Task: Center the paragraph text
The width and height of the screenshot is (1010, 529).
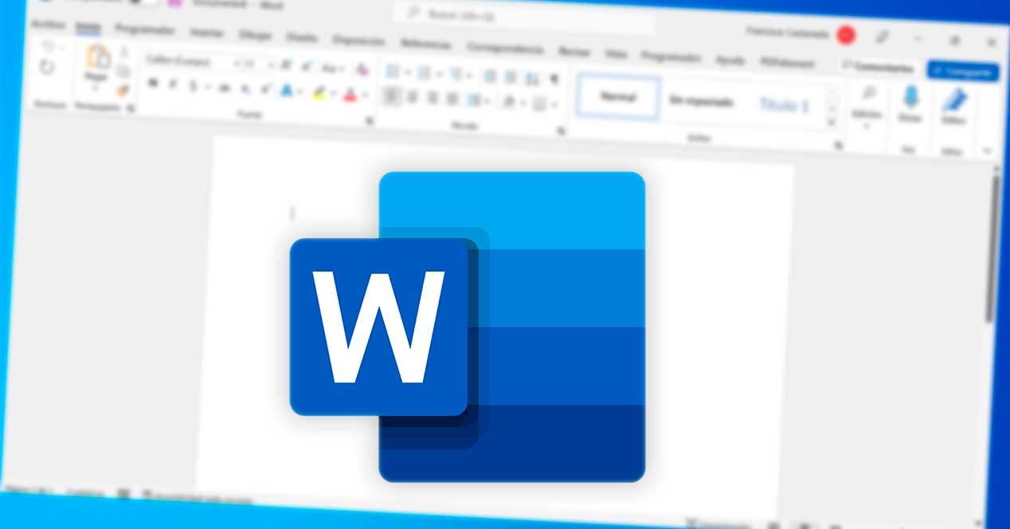Action: tap(413, 97)
